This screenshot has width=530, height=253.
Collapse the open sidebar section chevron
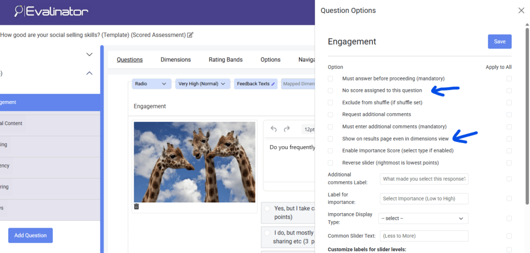(x=89, y=73)
